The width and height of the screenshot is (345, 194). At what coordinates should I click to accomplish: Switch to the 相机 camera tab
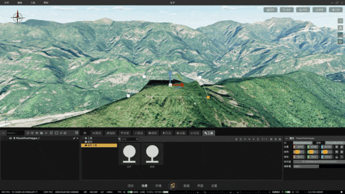(153, 133)
